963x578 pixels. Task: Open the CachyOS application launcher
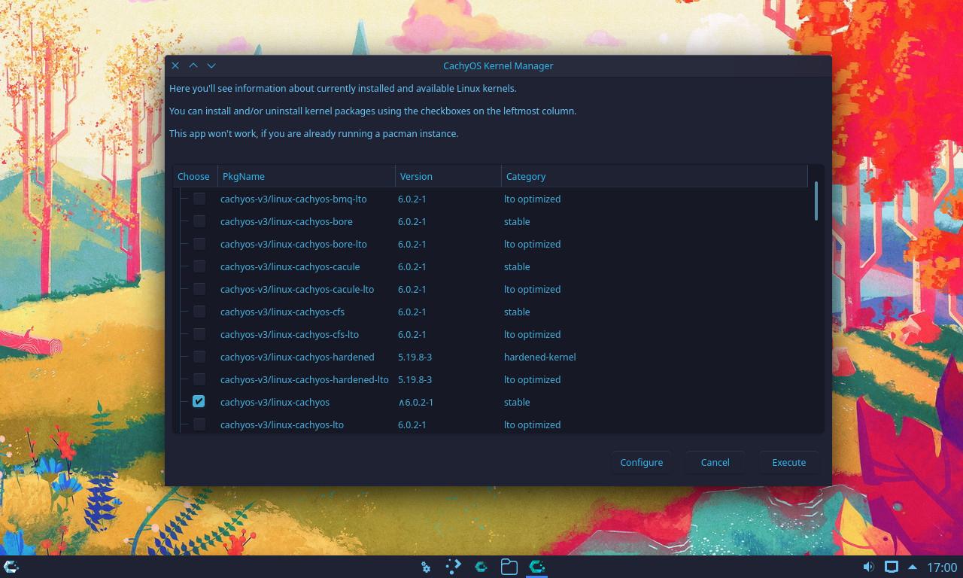(x=11, y=567)
